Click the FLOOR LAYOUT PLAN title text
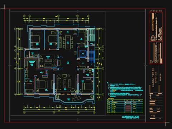This screenshot has width=172, height=129. (130, 116)
